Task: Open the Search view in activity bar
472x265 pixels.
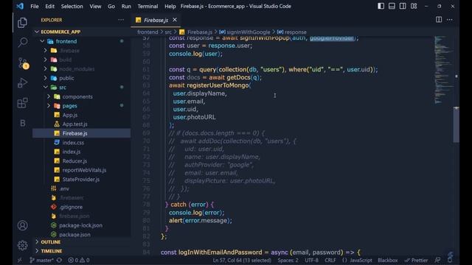Action: click(23, 43)
